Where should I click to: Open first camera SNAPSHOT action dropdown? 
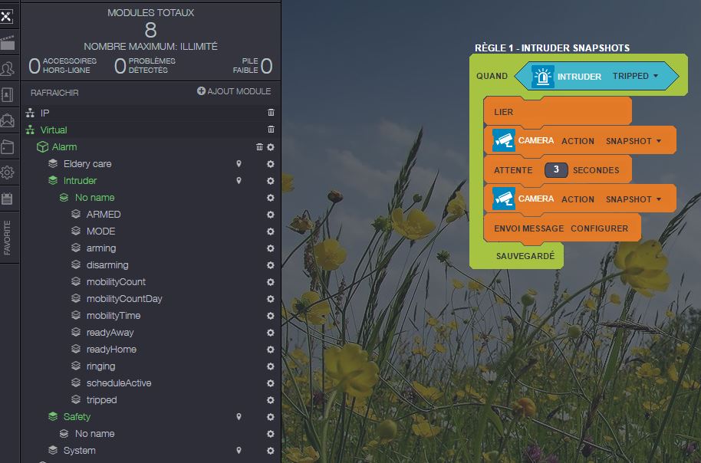(x=633, y=141)
